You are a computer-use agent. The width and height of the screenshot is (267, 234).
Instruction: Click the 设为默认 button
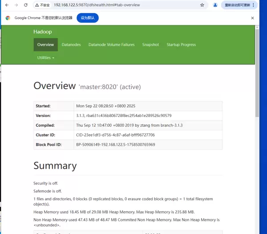coord(88,18)
